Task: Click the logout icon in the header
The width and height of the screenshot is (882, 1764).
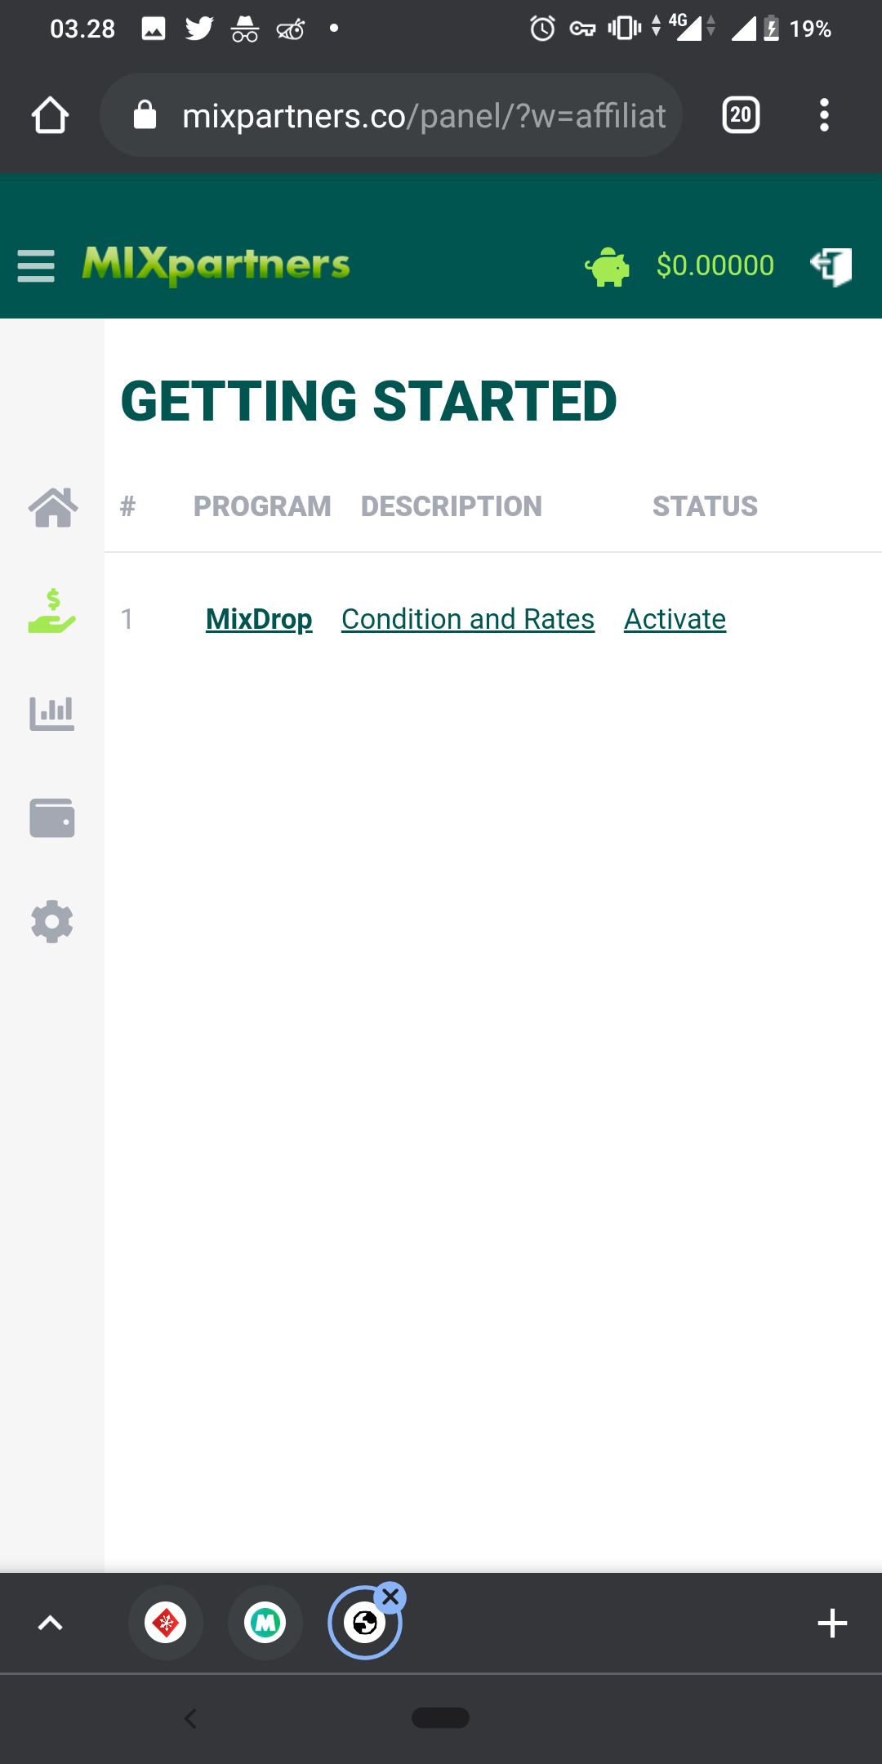Action: click(x=831, y=265)
